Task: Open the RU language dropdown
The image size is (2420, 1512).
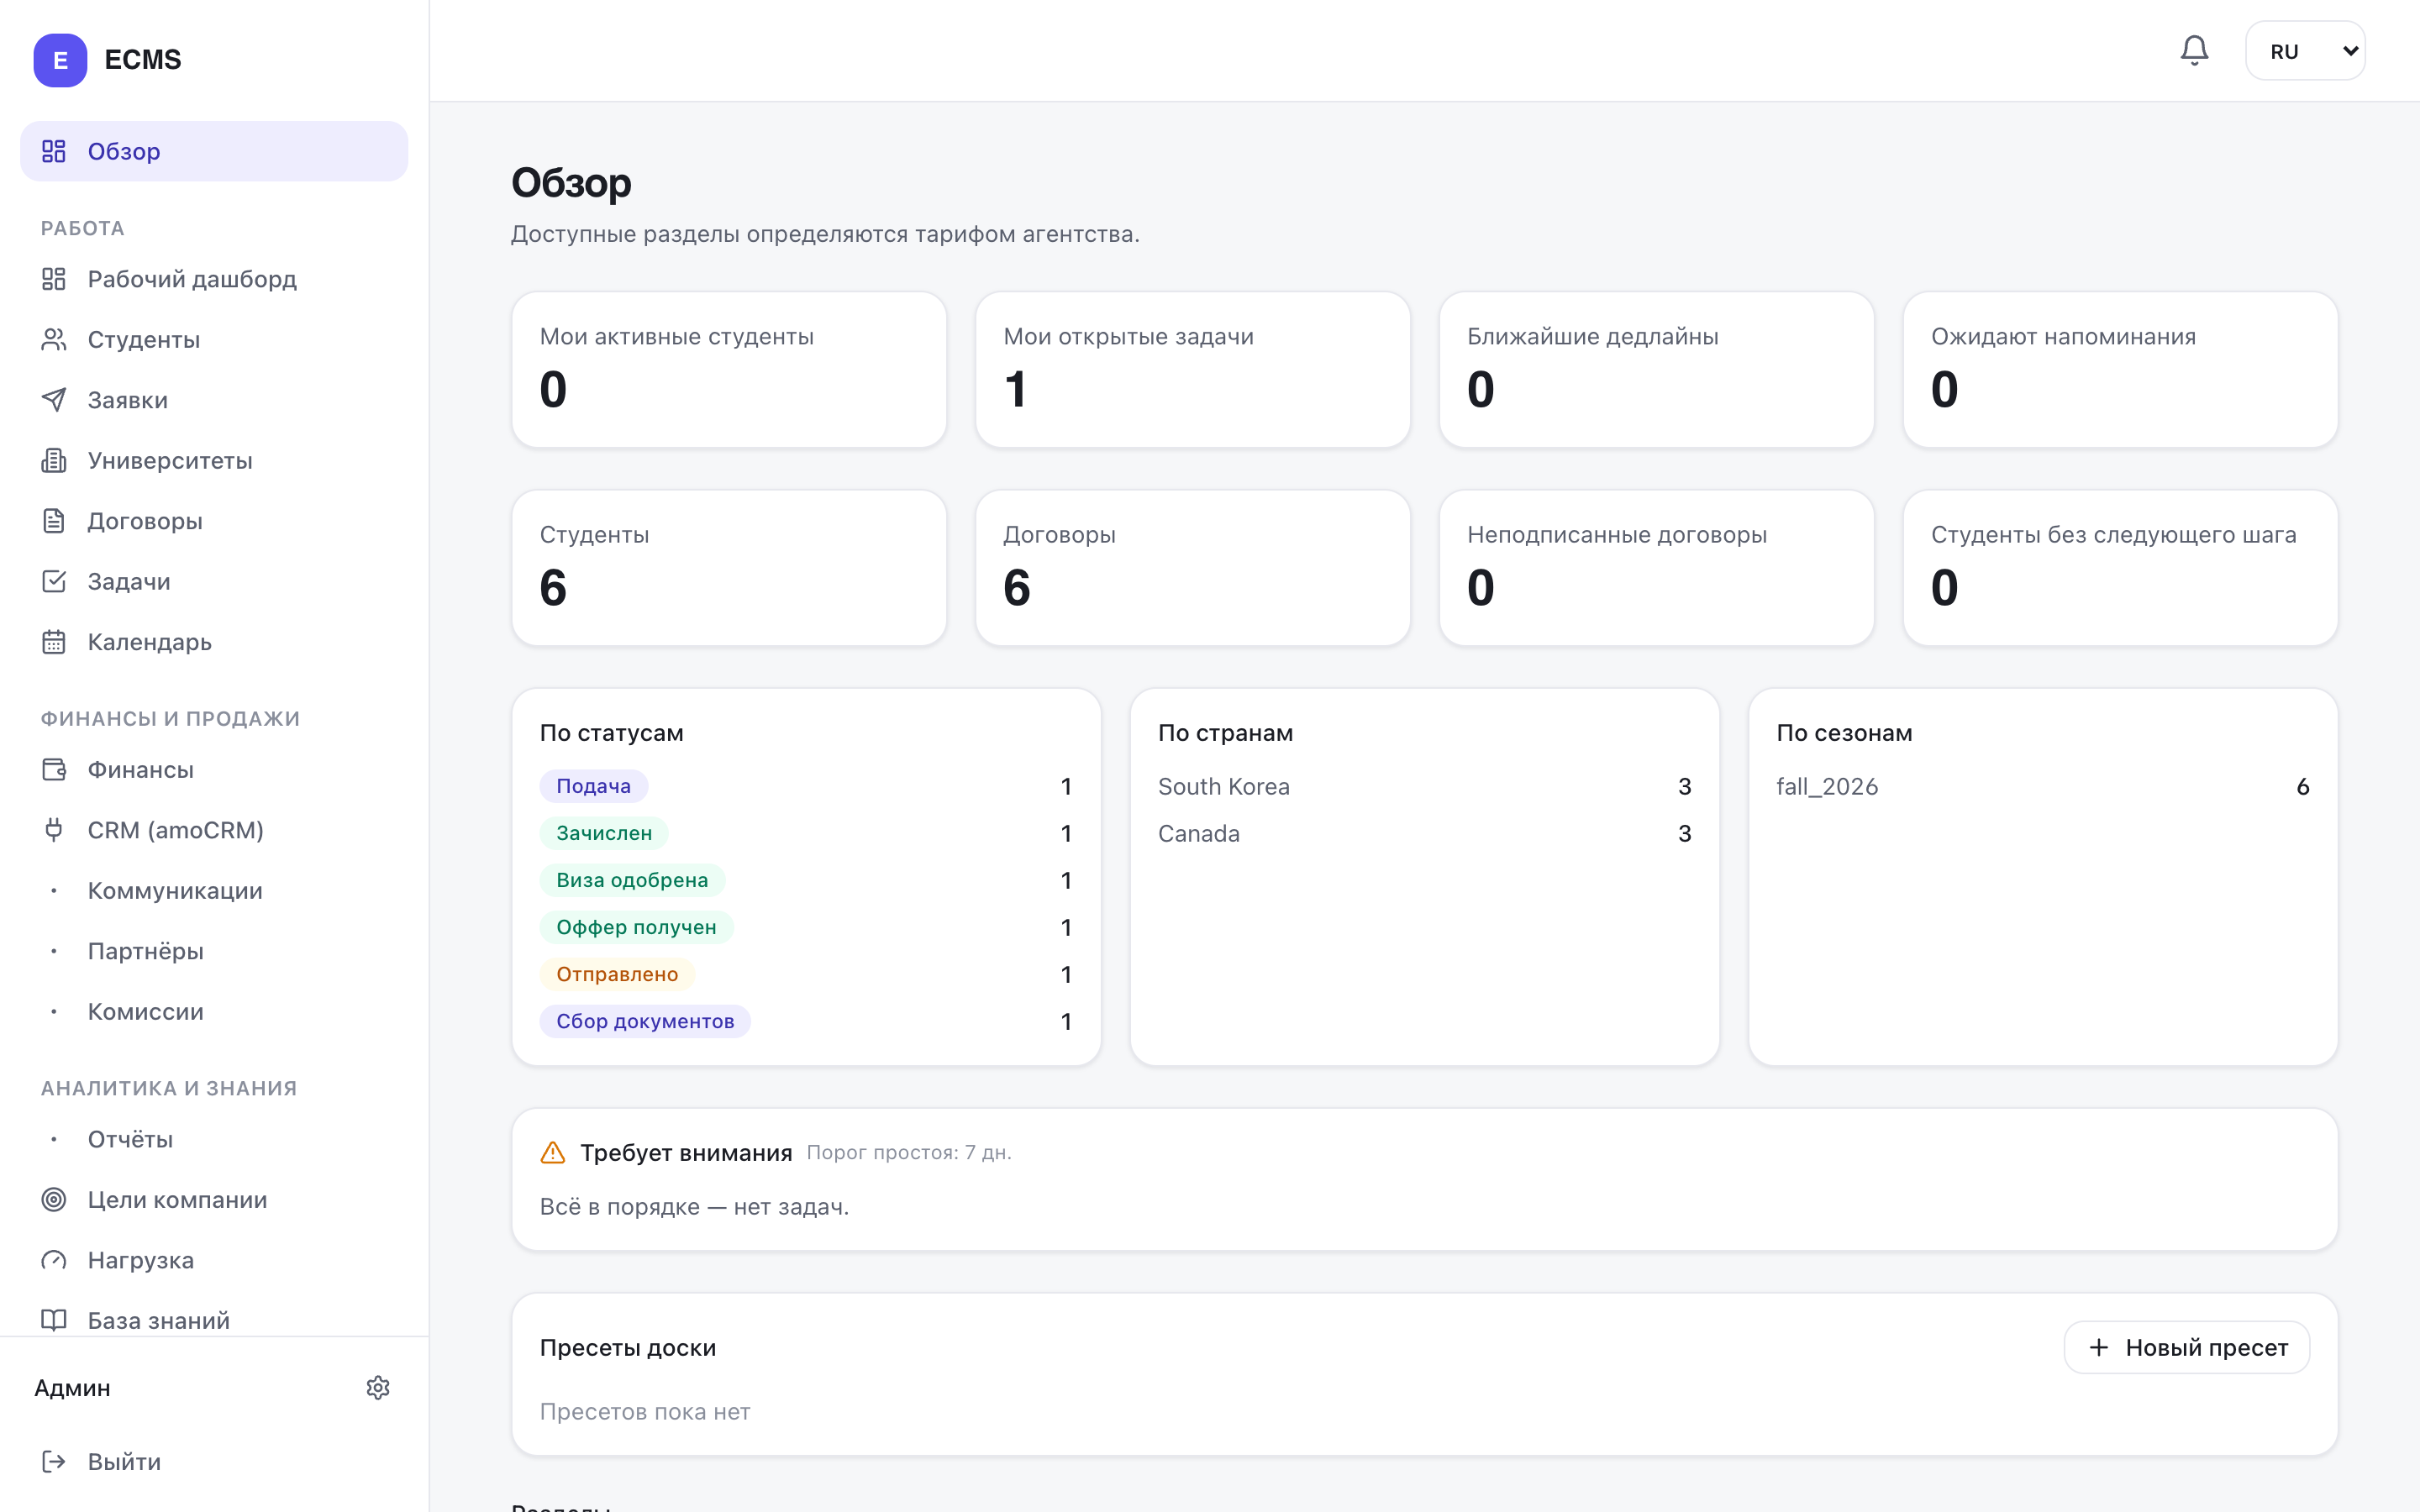Action: pos(2305,51)
